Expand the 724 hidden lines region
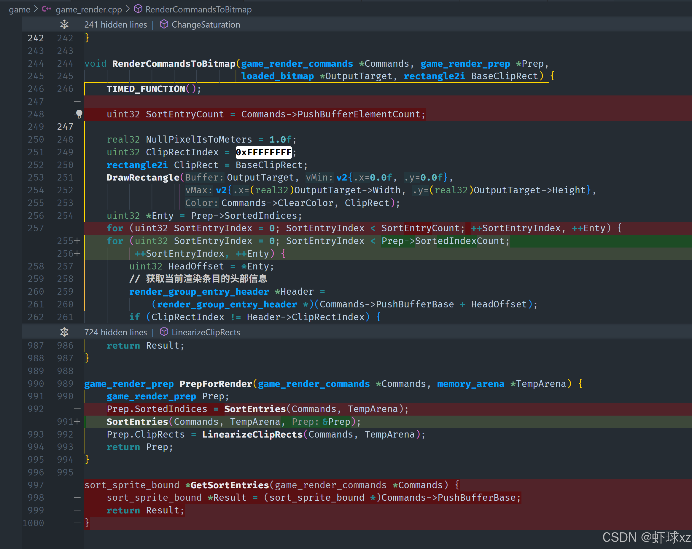The width and height of the screenshot is (692, 549). tap(116, 332)
